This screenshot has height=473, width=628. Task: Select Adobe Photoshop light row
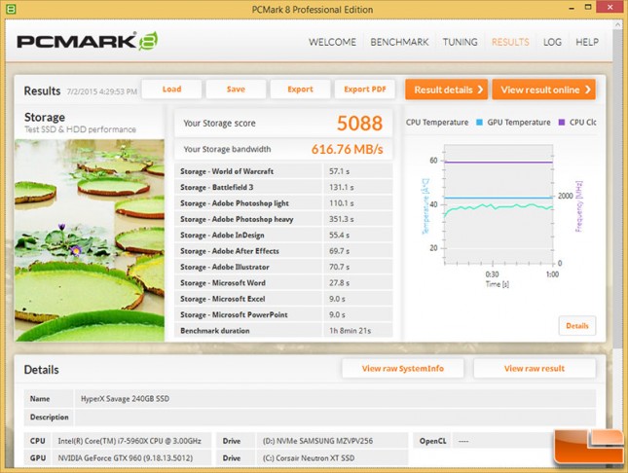(283, 203)
